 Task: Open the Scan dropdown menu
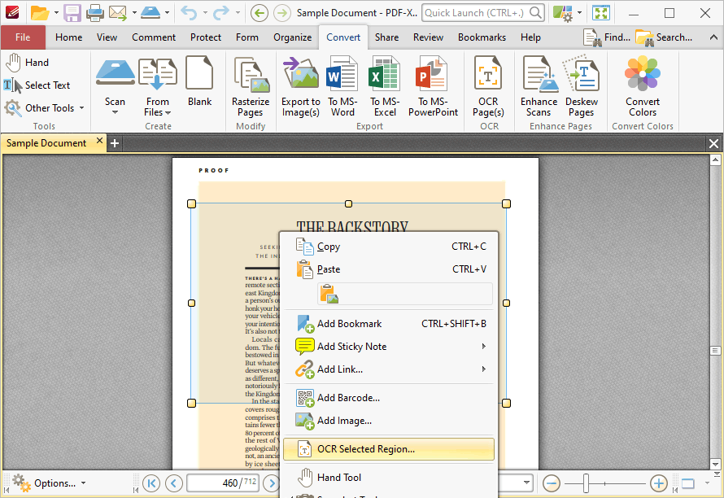point(115,107)
